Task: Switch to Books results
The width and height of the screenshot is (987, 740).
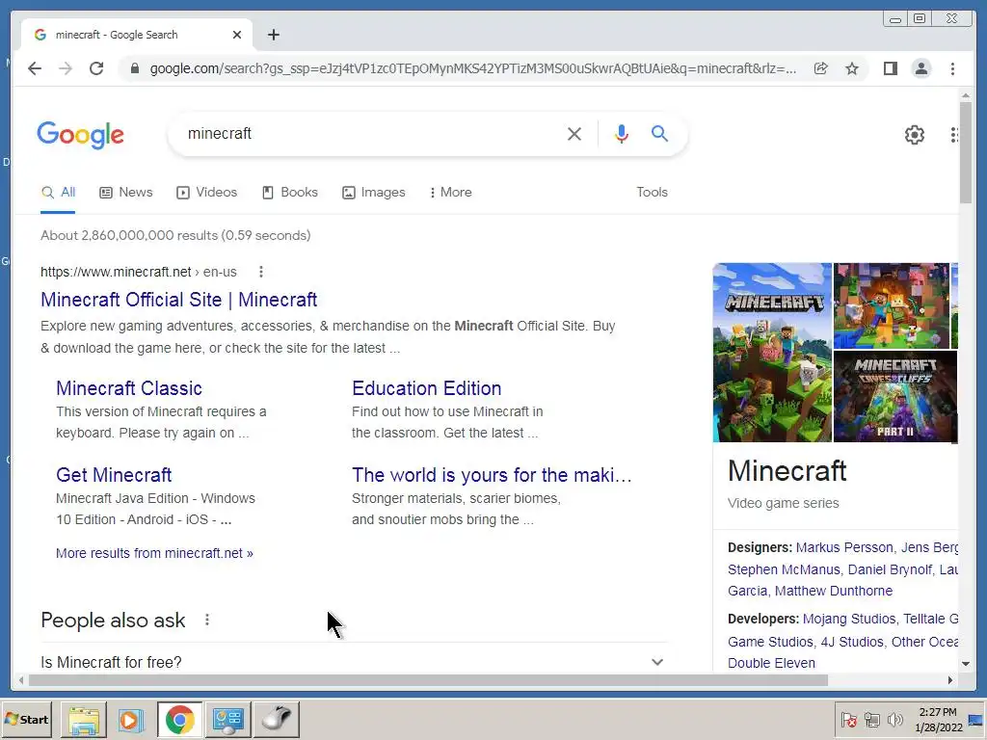Action: 289,193
